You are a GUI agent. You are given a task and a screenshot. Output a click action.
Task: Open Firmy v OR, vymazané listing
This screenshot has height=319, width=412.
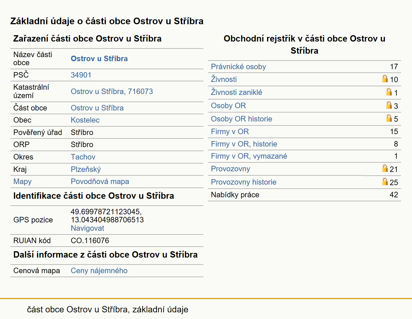(x=249, y=156)
